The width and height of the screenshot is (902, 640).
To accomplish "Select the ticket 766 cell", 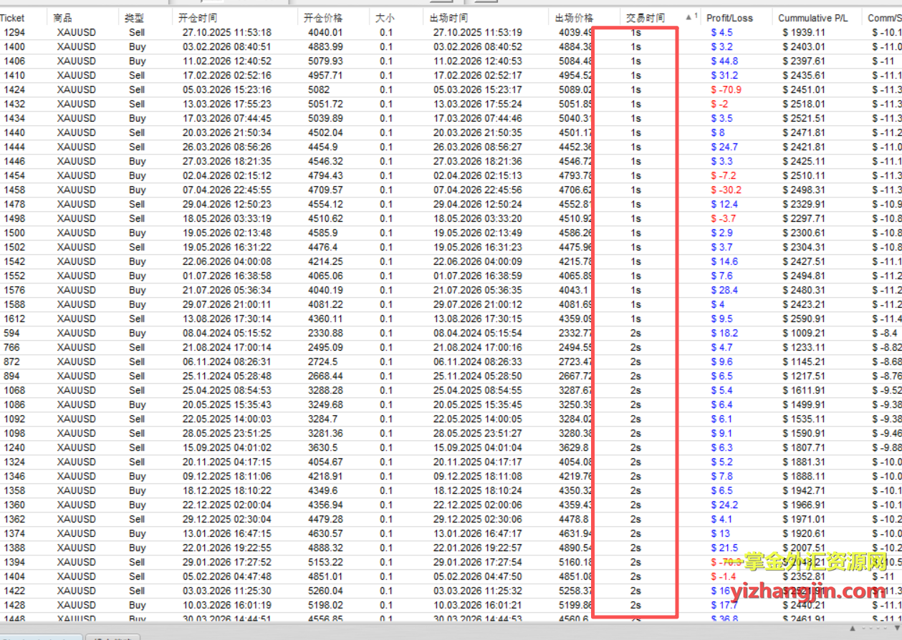I will coord(11,347).
